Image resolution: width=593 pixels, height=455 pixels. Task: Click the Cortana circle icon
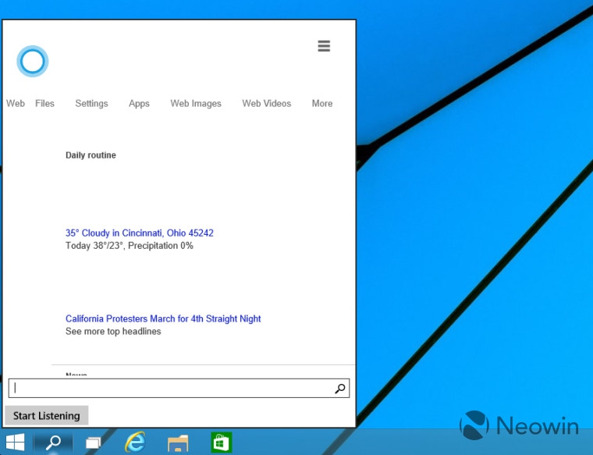pos(33,62)
